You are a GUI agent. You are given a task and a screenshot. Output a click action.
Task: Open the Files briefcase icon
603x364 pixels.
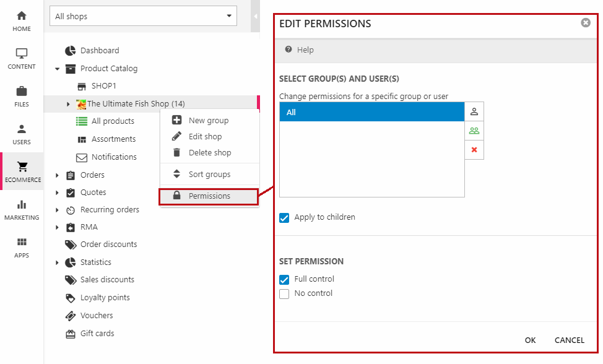(22, 92)
